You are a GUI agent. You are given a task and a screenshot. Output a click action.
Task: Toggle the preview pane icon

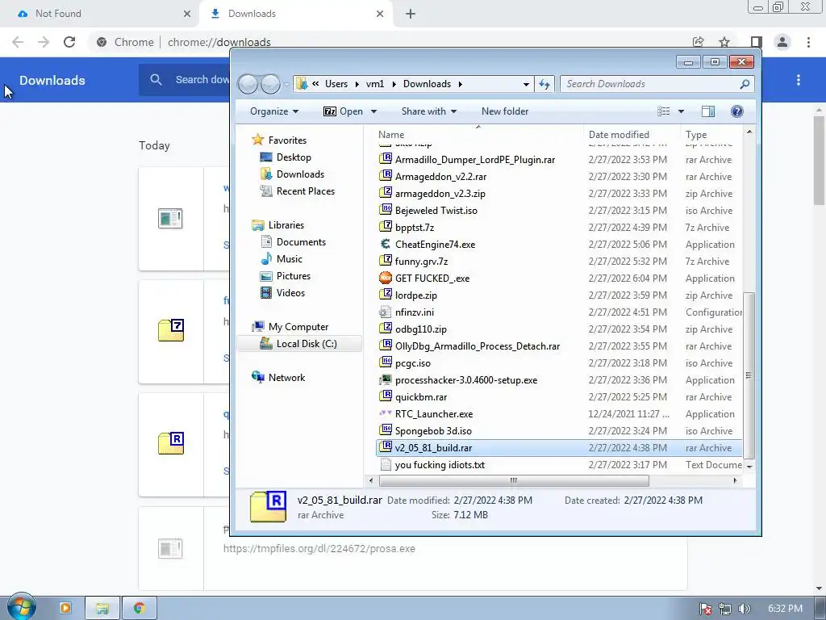coord(708,111)
